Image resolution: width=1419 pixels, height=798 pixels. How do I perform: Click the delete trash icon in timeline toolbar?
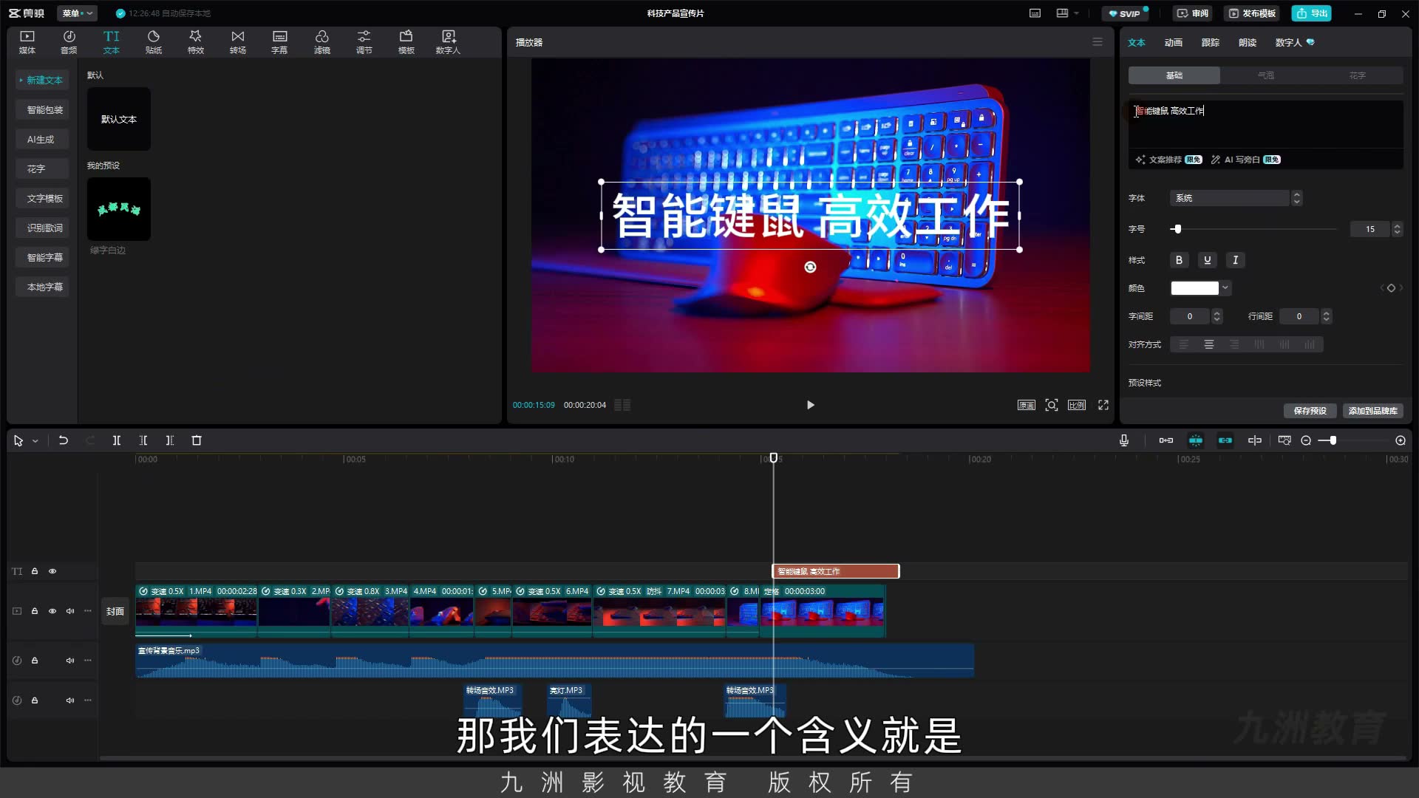pyautogui.click(x=197, y=440)
